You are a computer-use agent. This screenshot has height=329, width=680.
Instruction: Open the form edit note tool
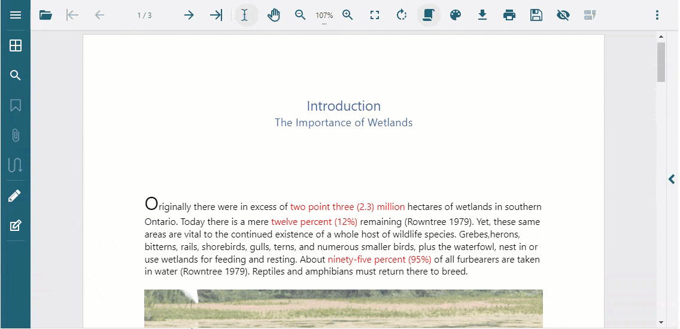pyautogui.click(x=15, y=226)
